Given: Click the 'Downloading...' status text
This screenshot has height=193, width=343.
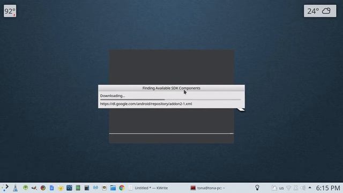Looking at the screenshot, I should [113, 95].
